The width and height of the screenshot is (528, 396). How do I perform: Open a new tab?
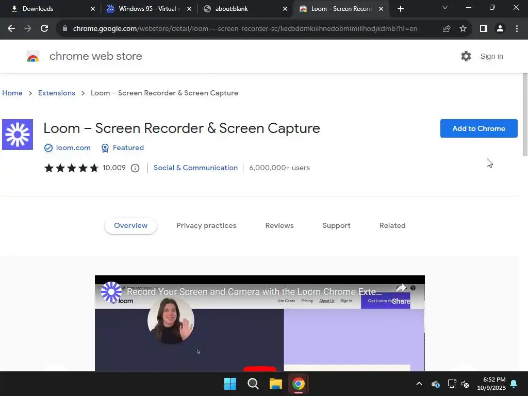pyautogui.click(x=400, y=9)
